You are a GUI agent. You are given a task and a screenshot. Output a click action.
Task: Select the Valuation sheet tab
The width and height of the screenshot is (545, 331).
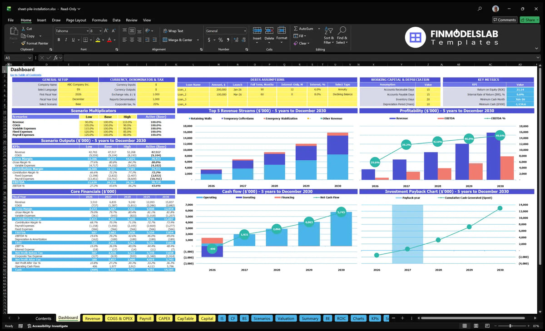click(286, 318)
